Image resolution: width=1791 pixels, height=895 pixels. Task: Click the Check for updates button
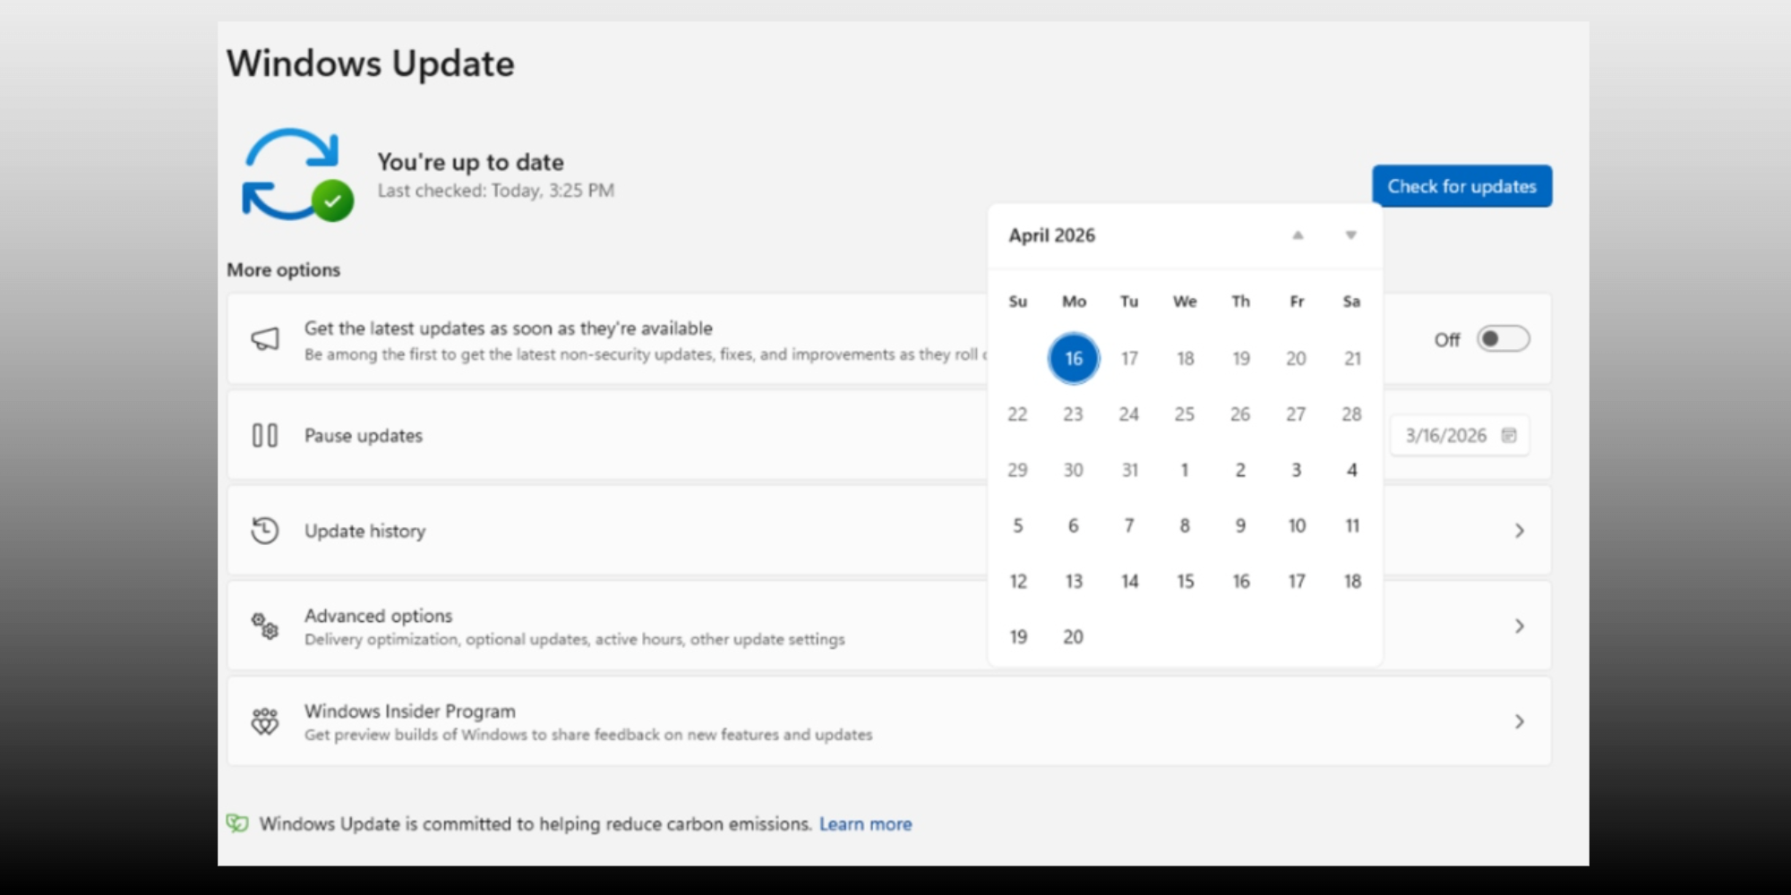(x=1461, y=186)
